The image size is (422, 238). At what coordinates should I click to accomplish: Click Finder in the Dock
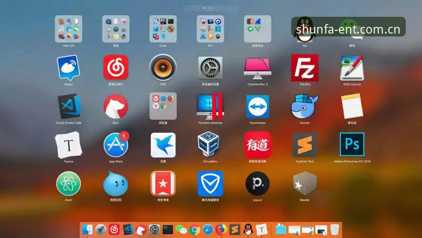[87, 230]
